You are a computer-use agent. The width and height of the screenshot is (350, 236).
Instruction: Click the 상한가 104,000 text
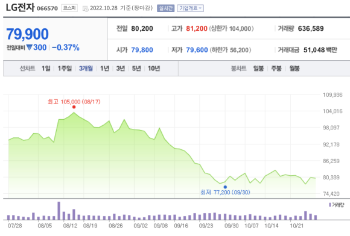(x=231, y=28)
